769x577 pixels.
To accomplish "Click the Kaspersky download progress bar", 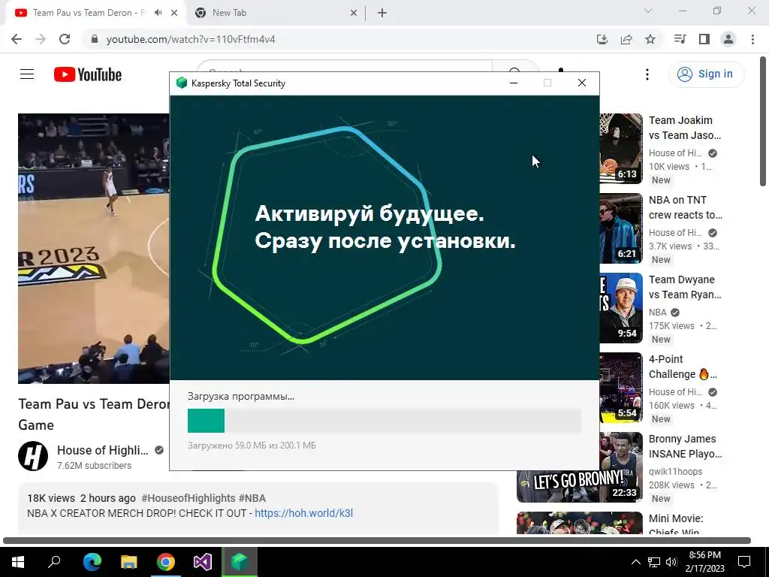I will (384, 421).
